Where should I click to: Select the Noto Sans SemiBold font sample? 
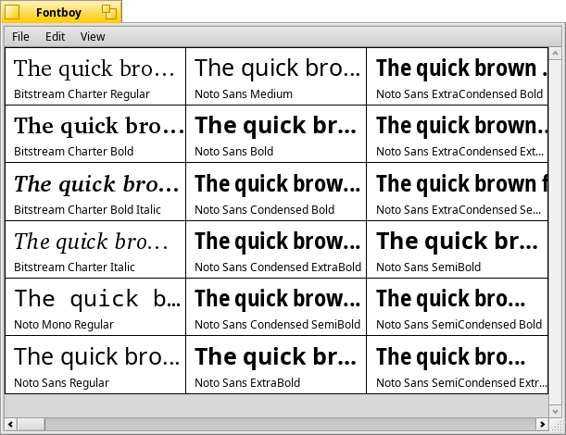click(456, 249)
